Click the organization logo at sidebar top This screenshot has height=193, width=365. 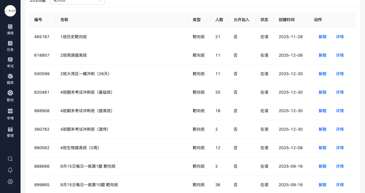[10, 11]
